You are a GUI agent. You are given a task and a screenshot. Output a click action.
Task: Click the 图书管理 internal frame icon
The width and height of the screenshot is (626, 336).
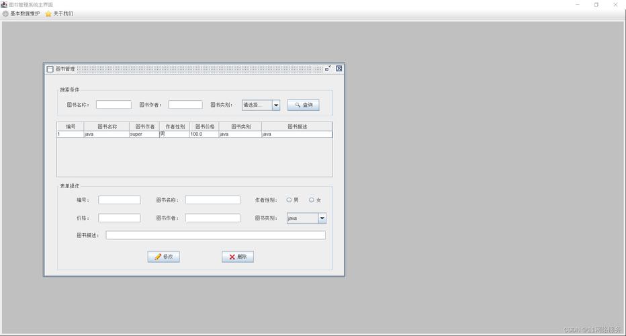point(50,69)
